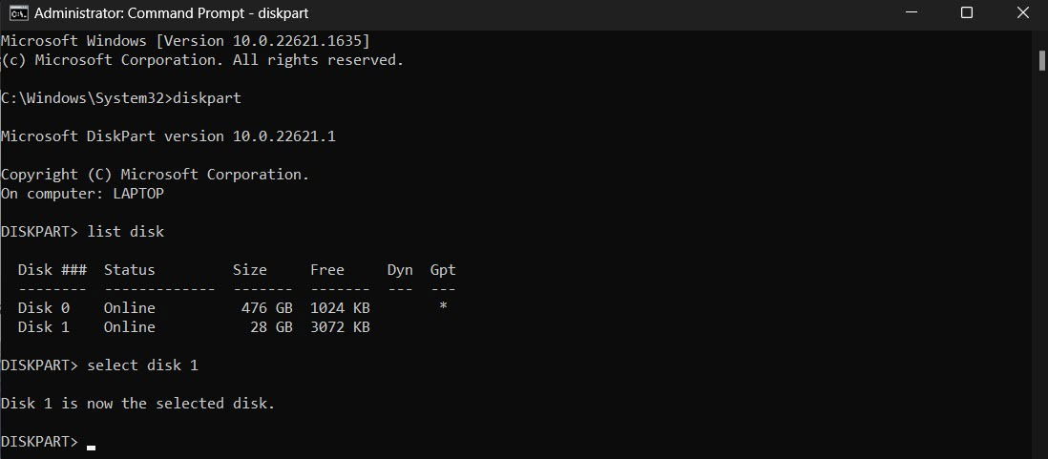This screenshot has width=1048, height=459.
Task: Click the asterisk in the Gpt column
Action: pos(443,308)
